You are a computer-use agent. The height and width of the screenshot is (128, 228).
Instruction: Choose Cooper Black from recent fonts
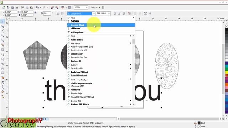click(x=101, y=25)
